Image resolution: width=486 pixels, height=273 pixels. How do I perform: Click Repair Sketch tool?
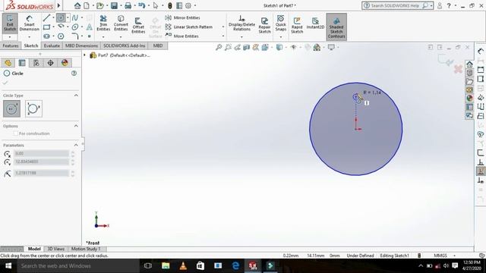click(x=264, y=25)
